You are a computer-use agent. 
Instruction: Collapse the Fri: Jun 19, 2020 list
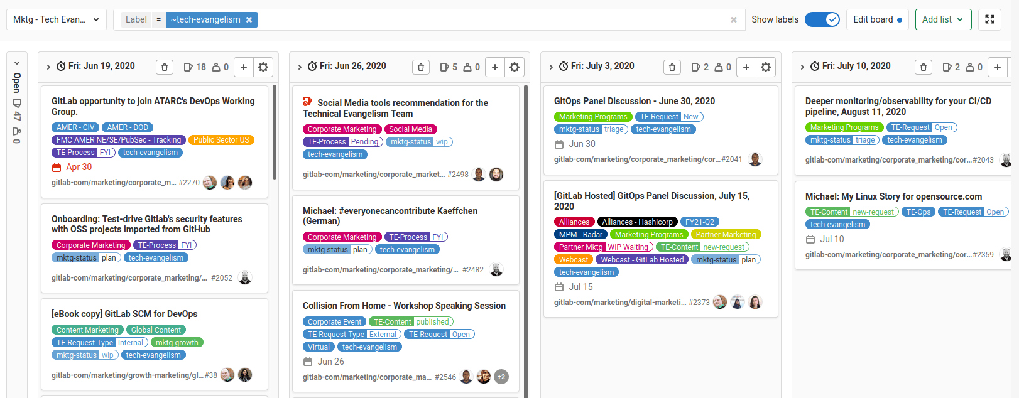coord(48,67)
